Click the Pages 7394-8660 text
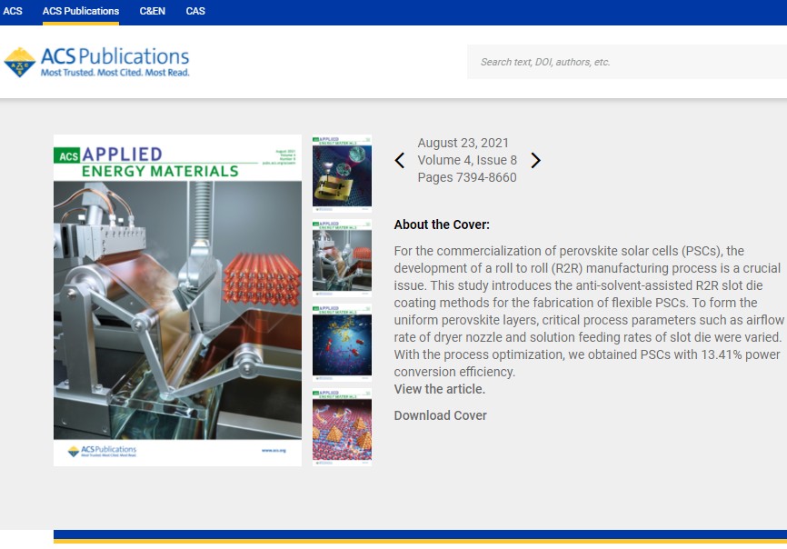 [467, 177]
